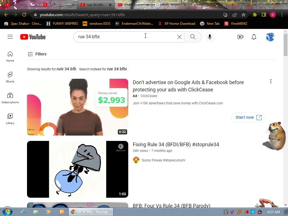Click the address bar showing youtube.com/results
The height and width of the screenshot is (216, 288).
coord(127,15)
